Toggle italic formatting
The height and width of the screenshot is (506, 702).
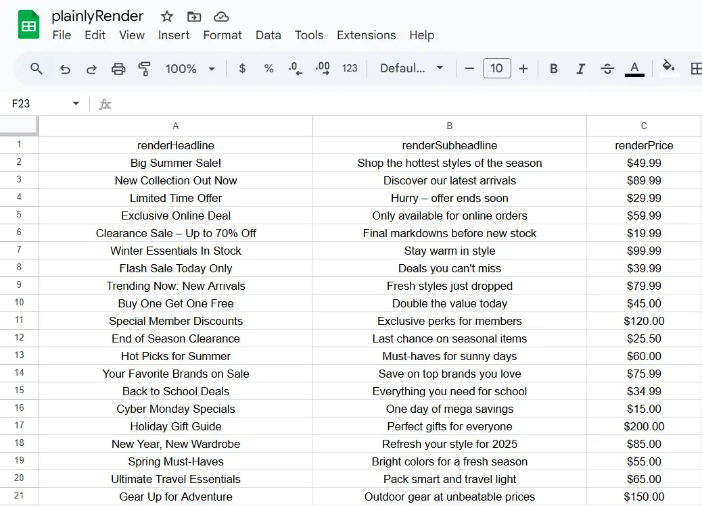[x=580, y=68]
